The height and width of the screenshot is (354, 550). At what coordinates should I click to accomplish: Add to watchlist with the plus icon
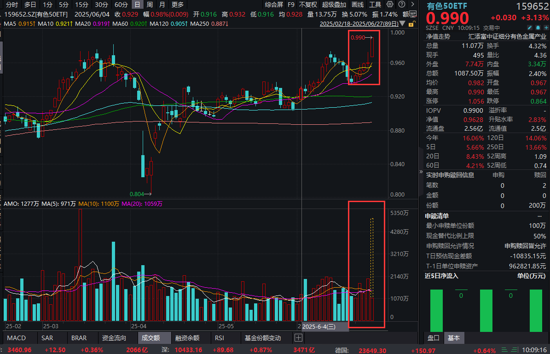pos(546,28)
